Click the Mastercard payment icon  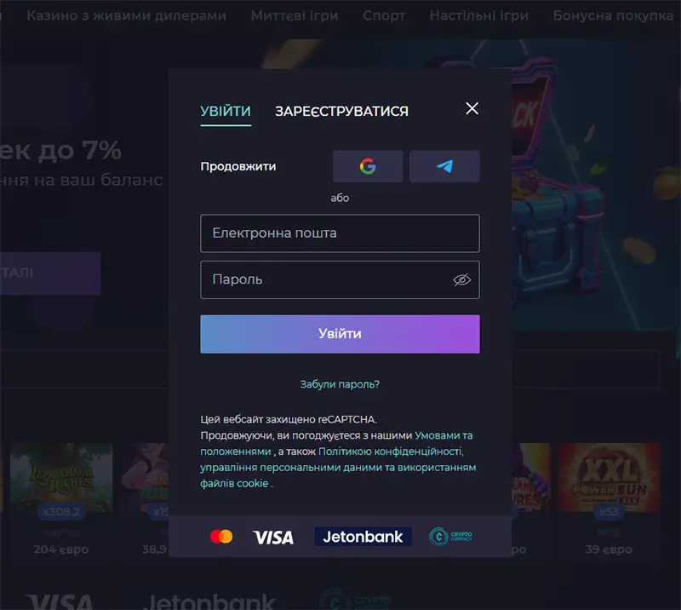pyautogui.click(x=223, y=537)
